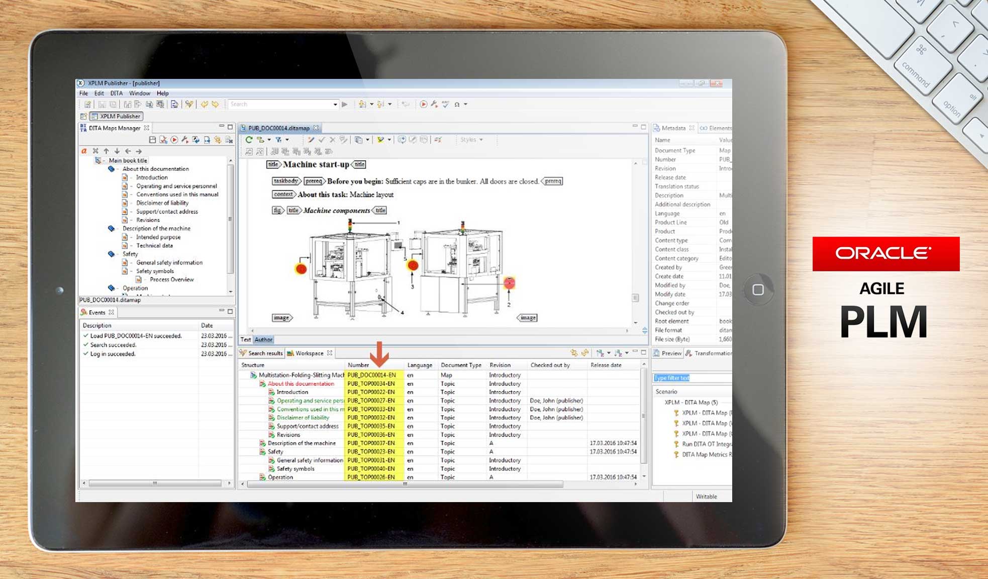
Task: Switch to the Elements tab in the right panel
Action: 720,128
